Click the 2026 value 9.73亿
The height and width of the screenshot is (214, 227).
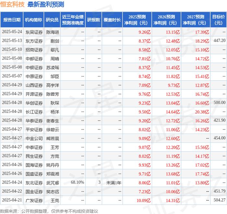click(x=174, y=85)
